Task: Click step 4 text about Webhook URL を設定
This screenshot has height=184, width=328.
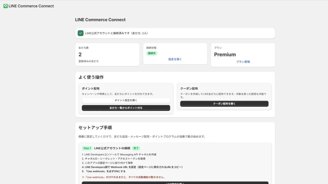Action: (x=133, y=167)
